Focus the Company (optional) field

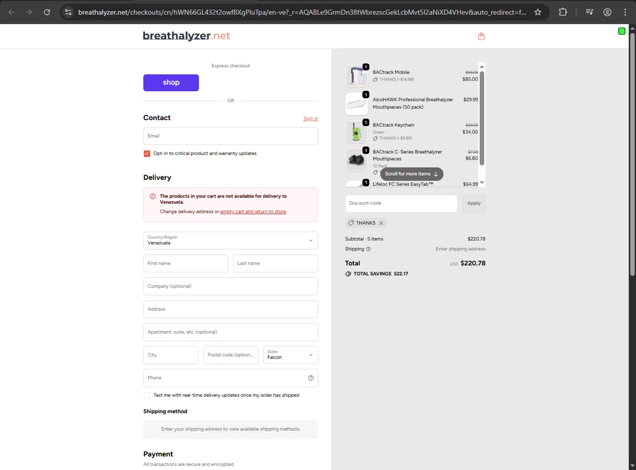(x=231, y=286)
